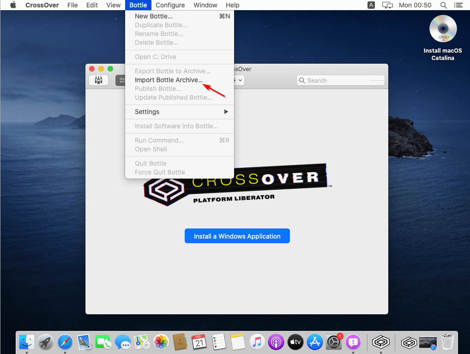Click Install a Windows Application button
This screenshot has height=354, width=470.
237,236
